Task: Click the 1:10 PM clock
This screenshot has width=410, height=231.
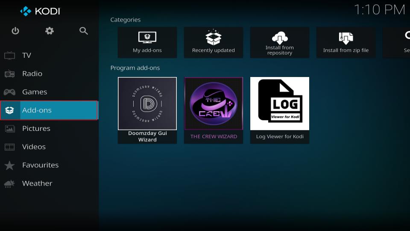Action: 379,10
